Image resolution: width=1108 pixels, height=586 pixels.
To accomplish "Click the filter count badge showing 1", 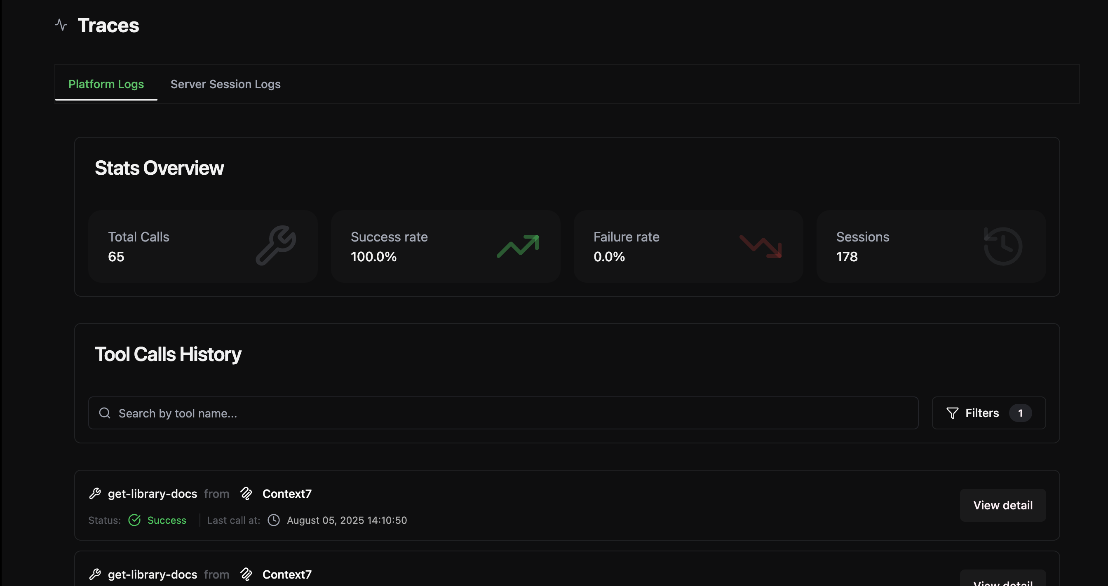I will [x=1021, y=413].
